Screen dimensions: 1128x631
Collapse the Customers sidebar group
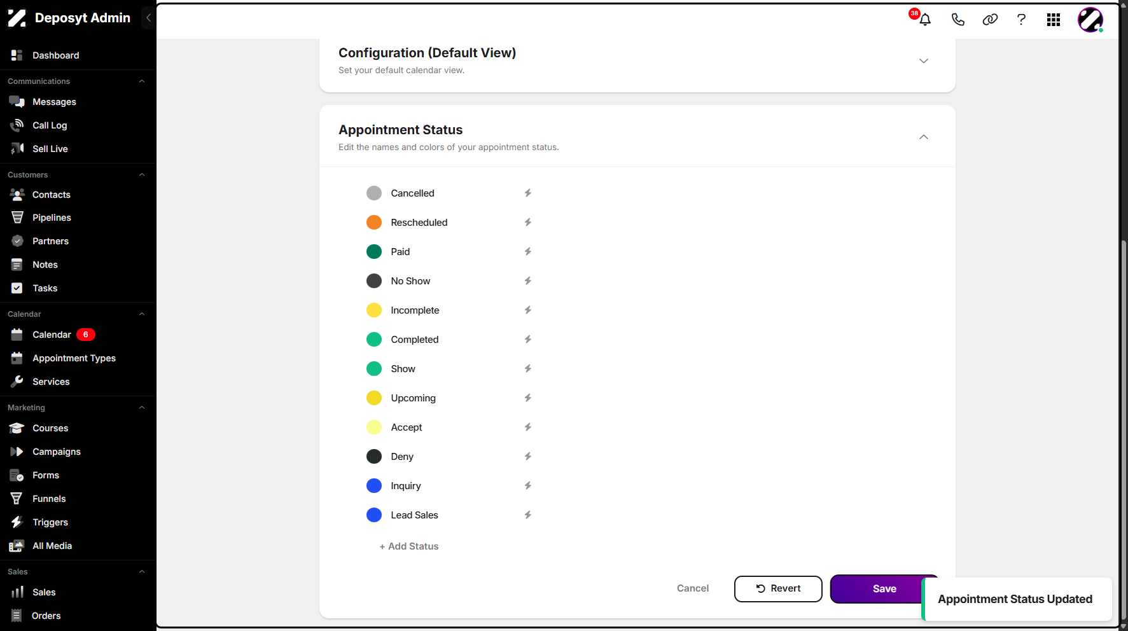pyautogui.click(x=142, y=175)
